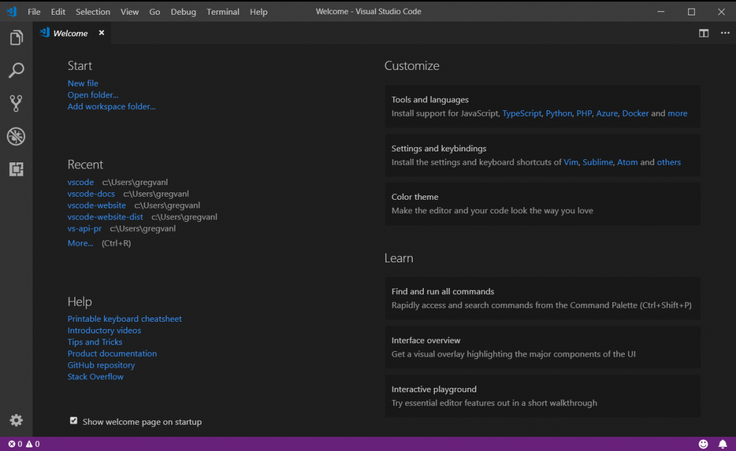Uncheck Show welcome page on startup
This screenshot has width=736, height=451.
tap(73, 420)
